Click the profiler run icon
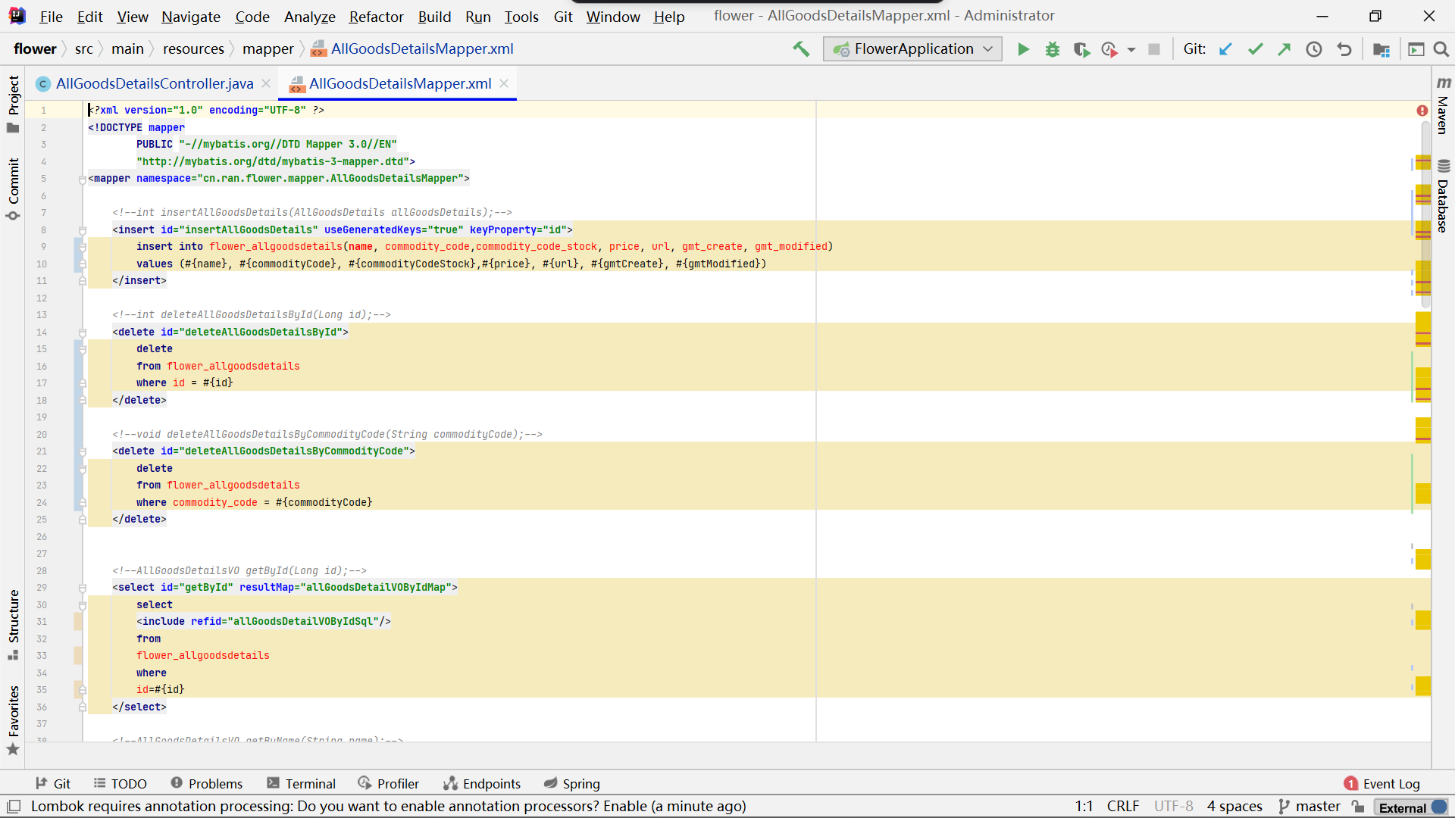This screenshot has width=1455, height=818. (1109, 49)
